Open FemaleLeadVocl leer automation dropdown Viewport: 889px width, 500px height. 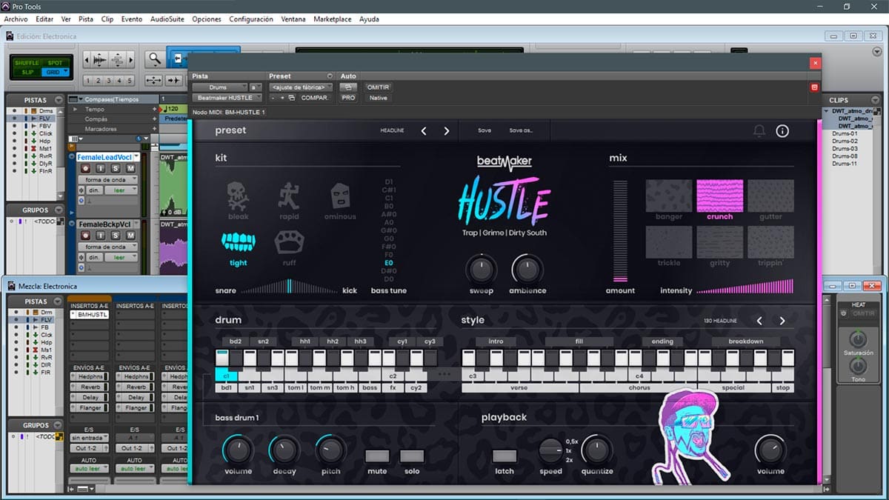121,190
